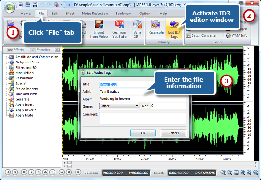Open the Genre combo box
261x180 pixels.
pos(119,106)
